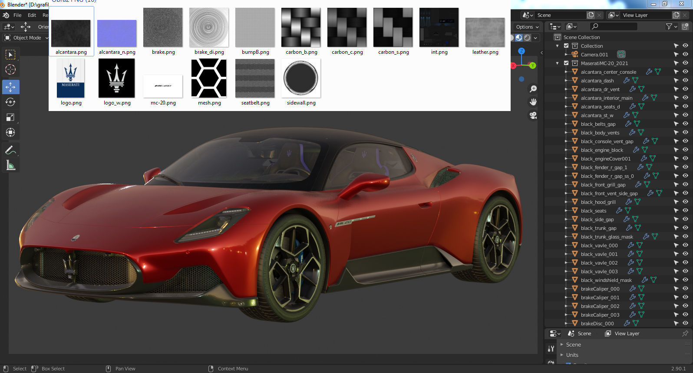Screen dimensions: 693x373
Task: Open Tool properties tab icon
Action: click(551, 348)
